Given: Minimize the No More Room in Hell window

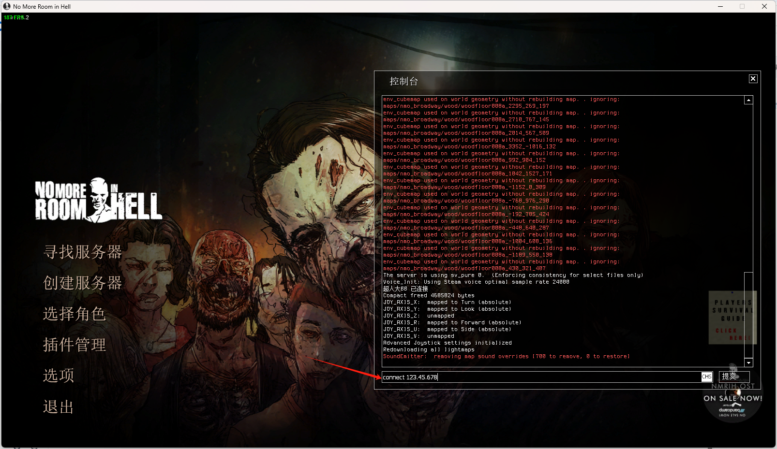Looking at the screenshot, I should pos(720,6).
